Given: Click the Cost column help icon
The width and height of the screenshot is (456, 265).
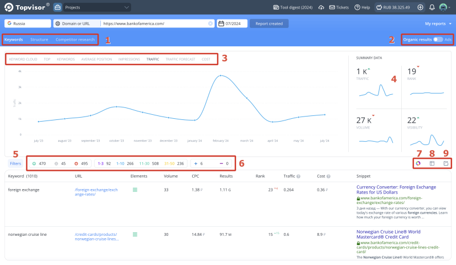Looking at the screenshot, I should coord(328,176).
